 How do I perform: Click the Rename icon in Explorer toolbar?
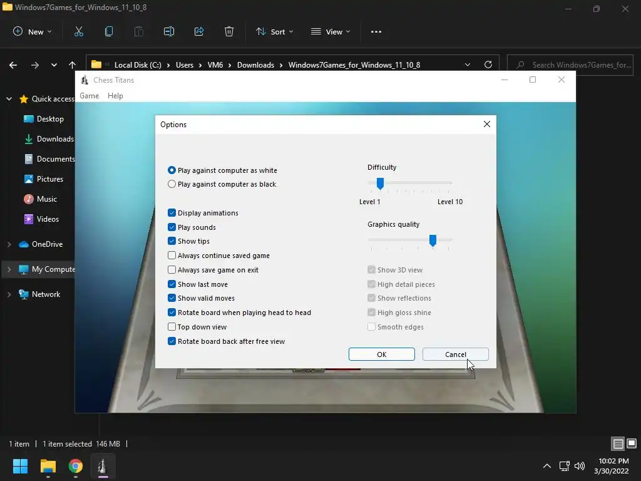tap(169, 31)
